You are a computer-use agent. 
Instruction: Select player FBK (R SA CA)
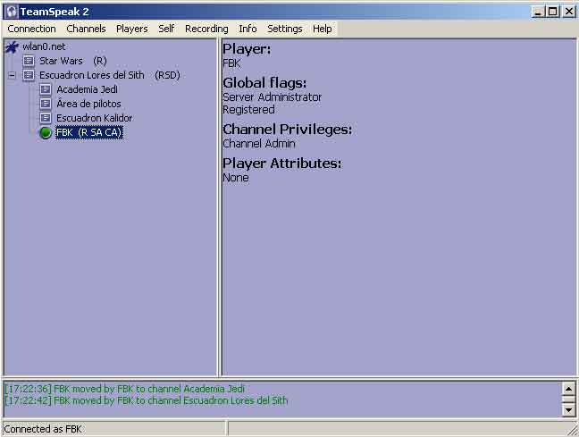89,132
